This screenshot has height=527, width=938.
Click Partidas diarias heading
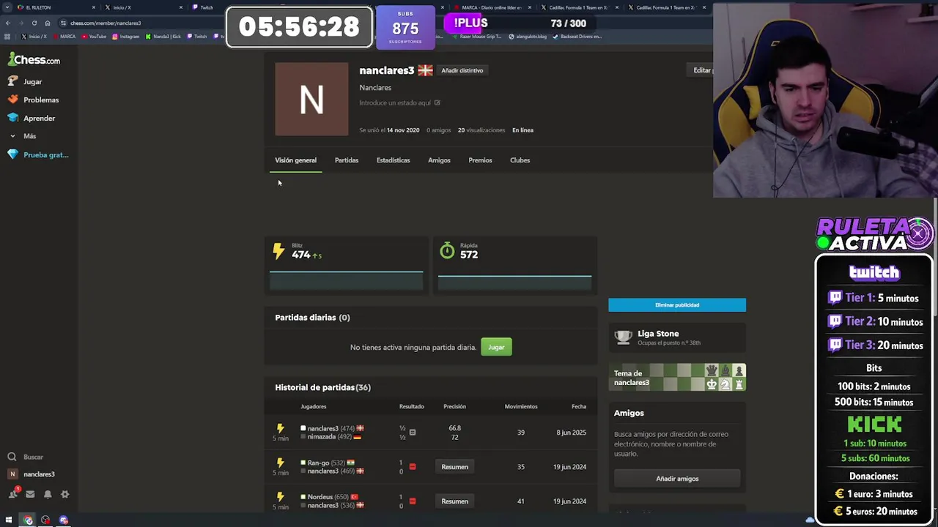312,318
